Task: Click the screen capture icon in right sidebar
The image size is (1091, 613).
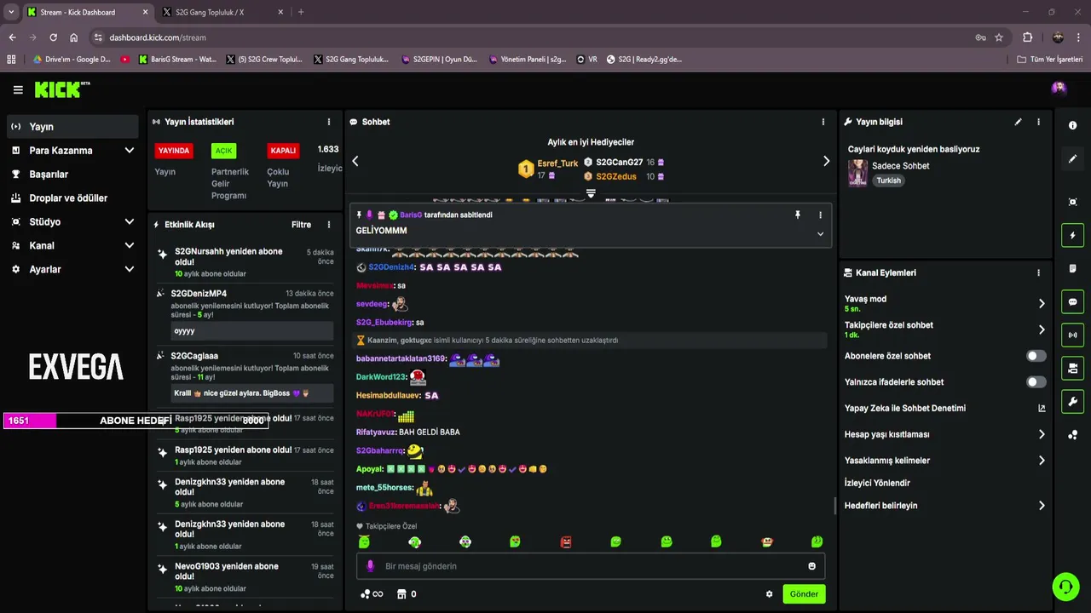Action: coord(1072,202)
